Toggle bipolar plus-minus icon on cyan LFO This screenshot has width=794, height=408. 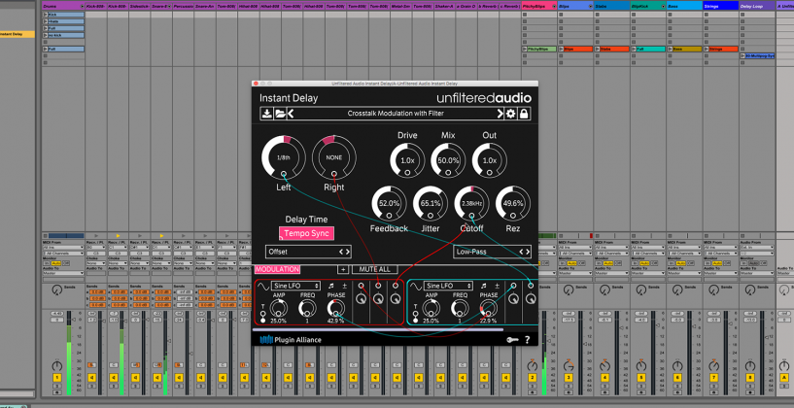point(497,286)
